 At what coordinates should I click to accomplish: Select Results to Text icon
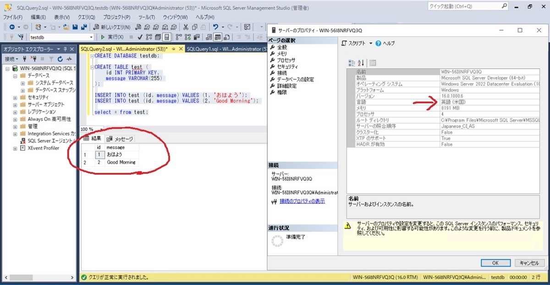pos(209,37)
